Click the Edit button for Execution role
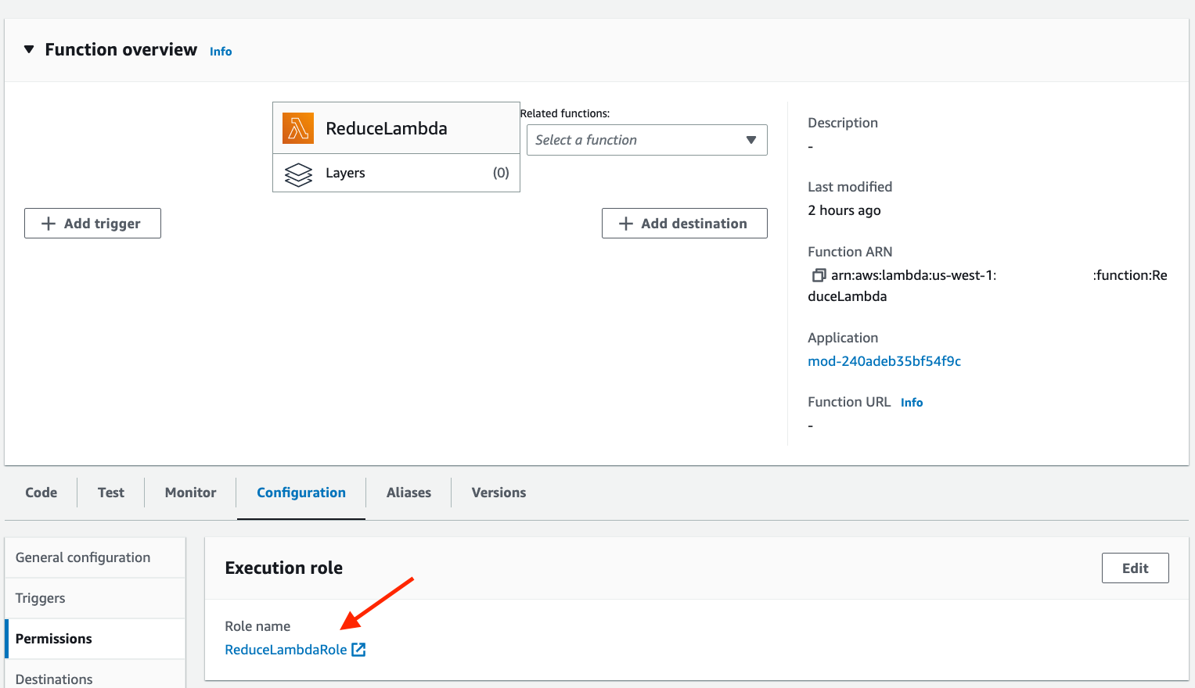 click(1135, 568)
